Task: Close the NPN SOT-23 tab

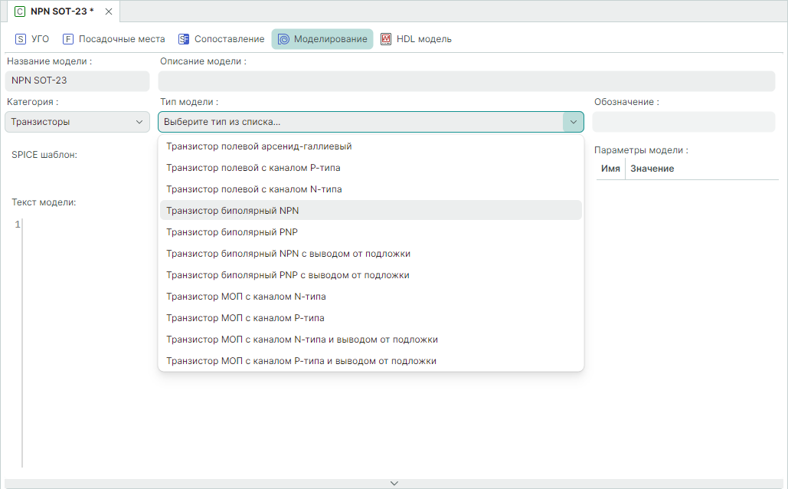Action: tap(109, 11)
